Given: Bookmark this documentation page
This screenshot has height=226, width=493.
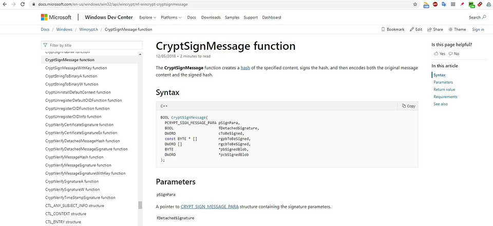Looking at the screenshot, I should [x=396, y=30].
